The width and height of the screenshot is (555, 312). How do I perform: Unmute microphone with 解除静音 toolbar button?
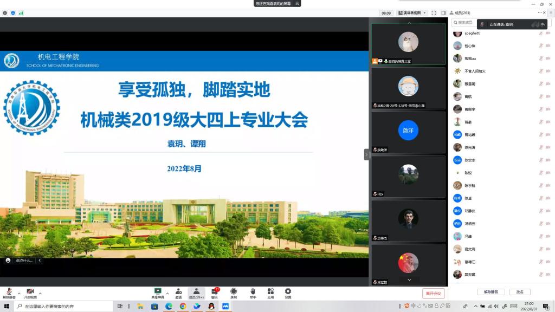click(9, 292)
